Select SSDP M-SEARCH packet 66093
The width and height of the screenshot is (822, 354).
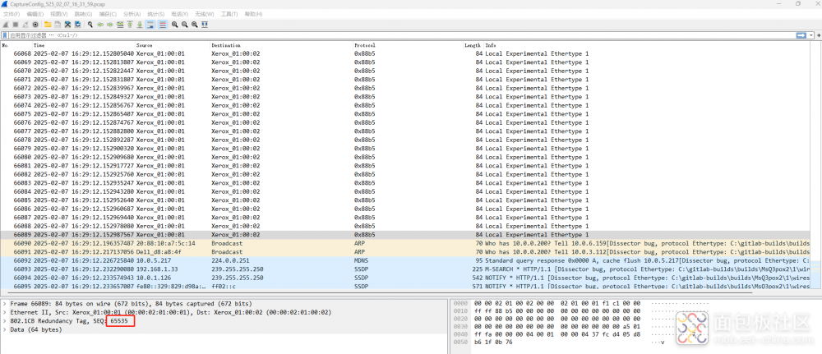405,269
